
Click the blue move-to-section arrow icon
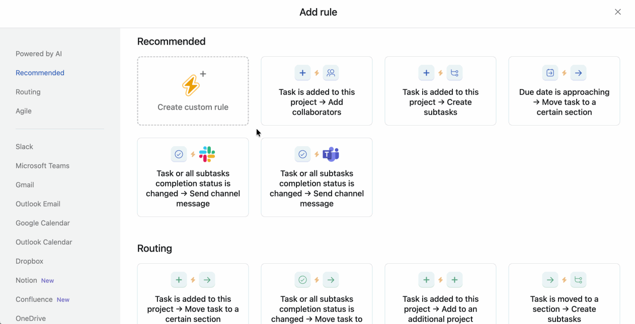(x=578, y=73)
